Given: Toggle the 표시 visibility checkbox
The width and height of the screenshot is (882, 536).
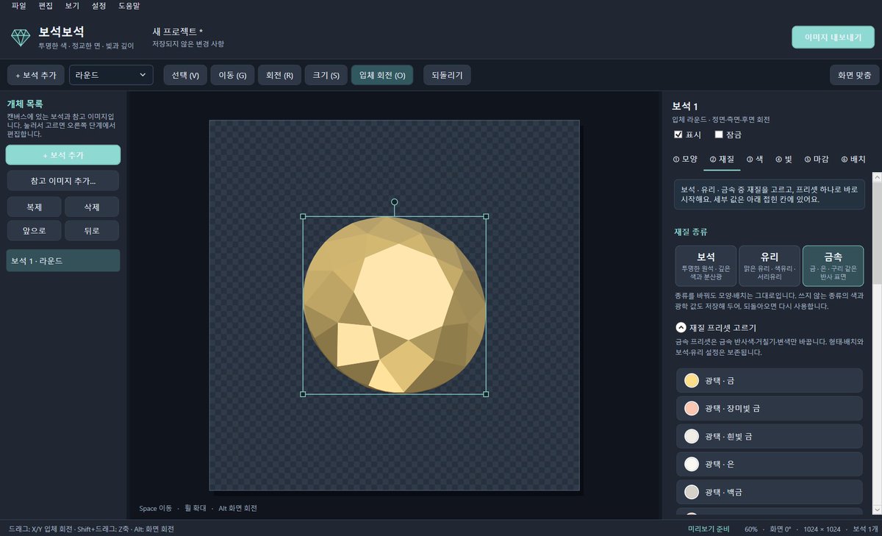Looking at the screenshot, I should (678, 135).
